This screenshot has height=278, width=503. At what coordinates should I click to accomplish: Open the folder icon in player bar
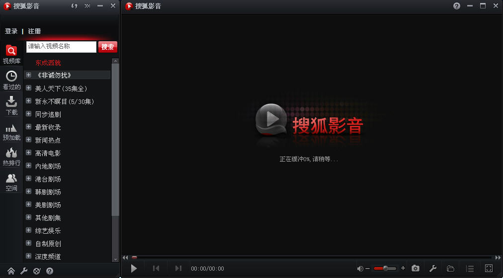[450, 269]
